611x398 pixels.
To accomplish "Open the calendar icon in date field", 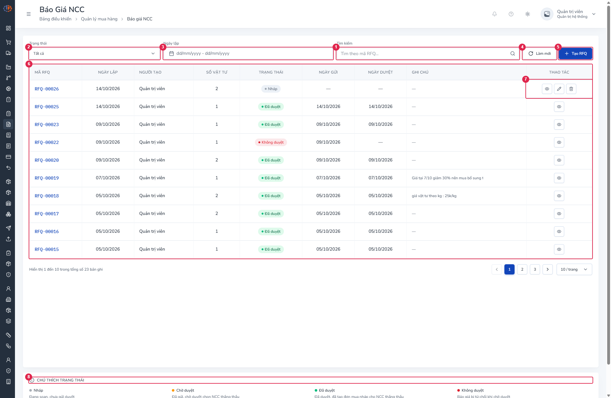I will coord(172,53).
